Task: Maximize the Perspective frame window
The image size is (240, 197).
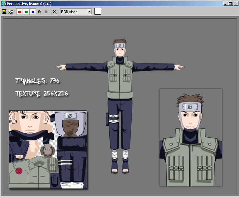Action: (231, 4)
